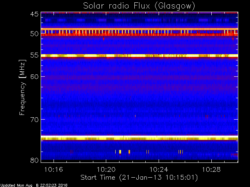Image resolution: width=250 pixels, height=187 pixels.
Task: Click the 10:28 time tick label
Action: click(x=211, y=169)
